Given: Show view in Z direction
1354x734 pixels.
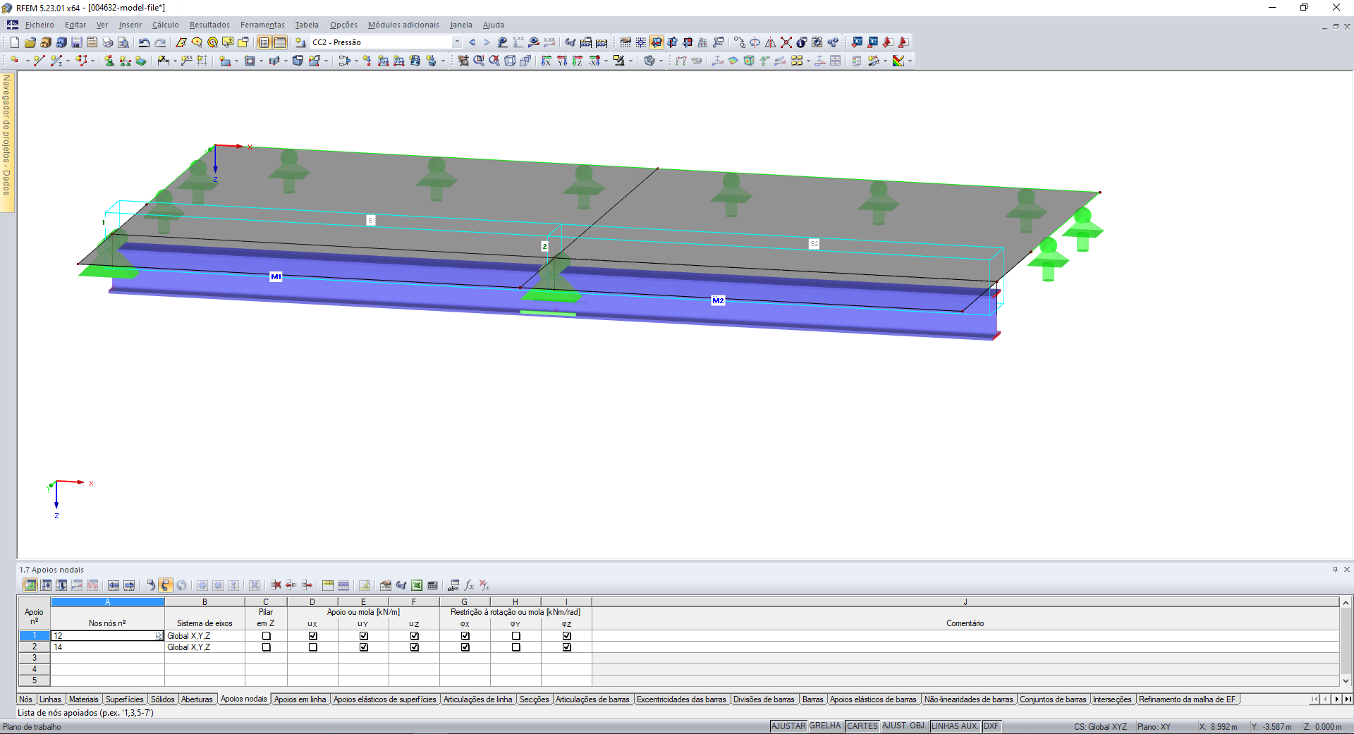Looking at the screenshot, I should pos(578,61).
